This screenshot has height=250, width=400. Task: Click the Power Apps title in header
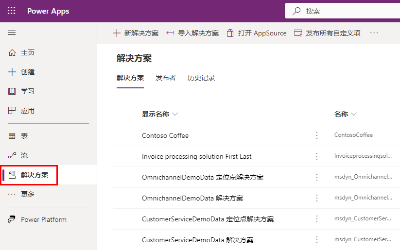pos(48,11)
